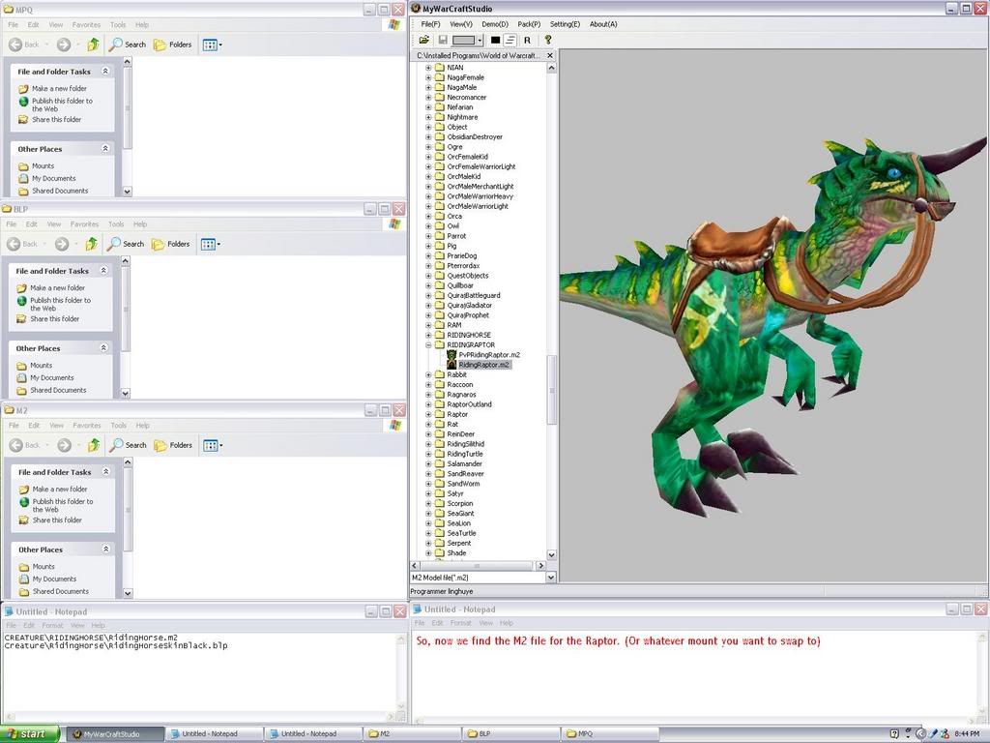Expand the Ogre folder node
This screenshot has height=743, width=990.
(x=428, y=147)
